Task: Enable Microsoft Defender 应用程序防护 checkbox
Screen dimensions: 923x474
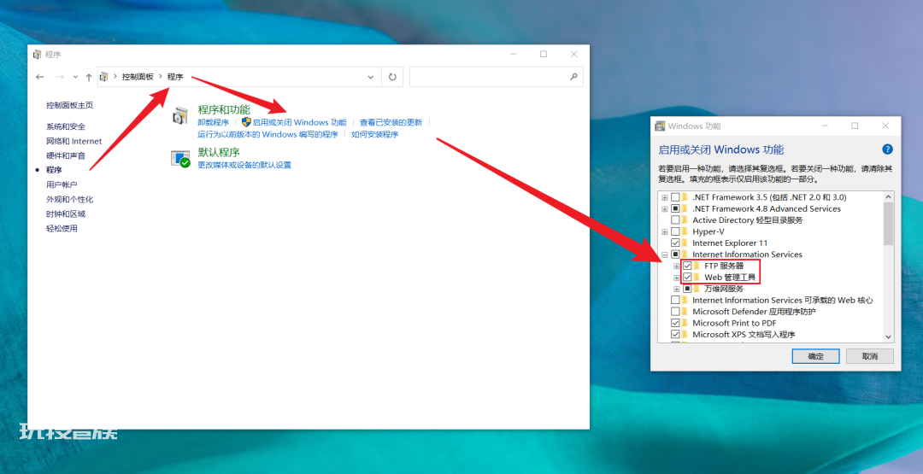Action: pyautogui.click(x=676, y=312)
